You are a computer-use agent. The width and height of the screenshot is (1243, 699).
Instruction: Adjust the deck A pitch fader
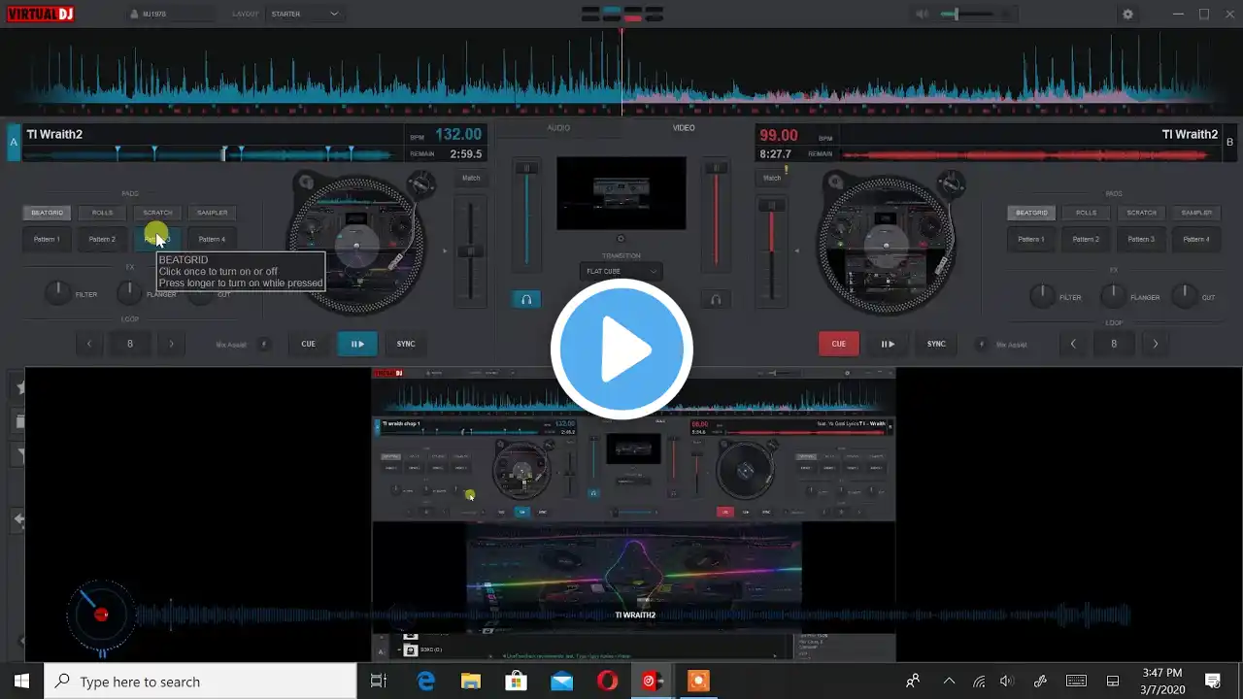471,250
